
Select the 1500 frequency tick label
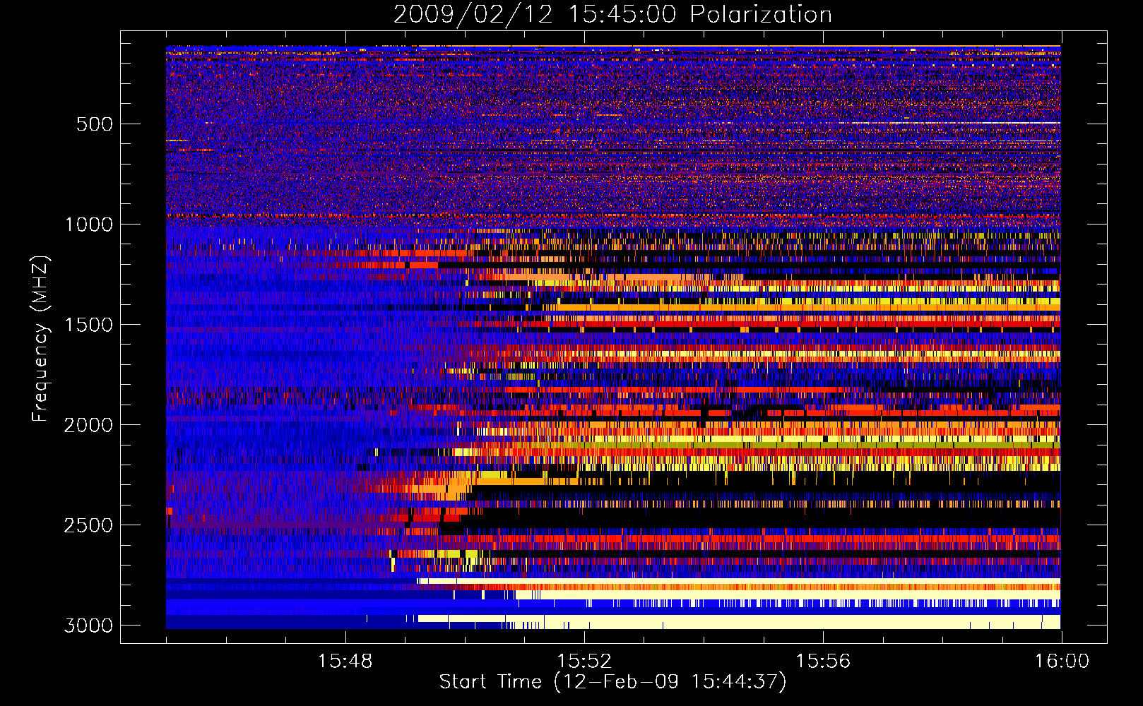(x=88, y=325)
